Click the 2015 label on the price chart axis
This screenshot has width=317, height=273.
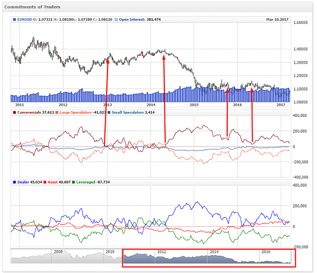194,105
